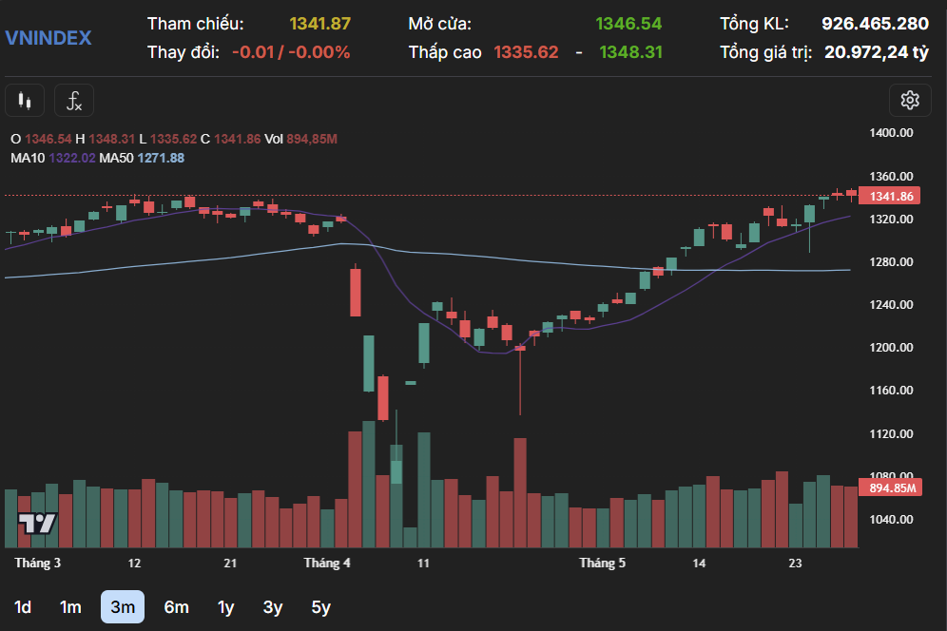This screenshot has width=947, height=631.
Task: Click the Tổng giá trị label
Action: click(766, 52)
